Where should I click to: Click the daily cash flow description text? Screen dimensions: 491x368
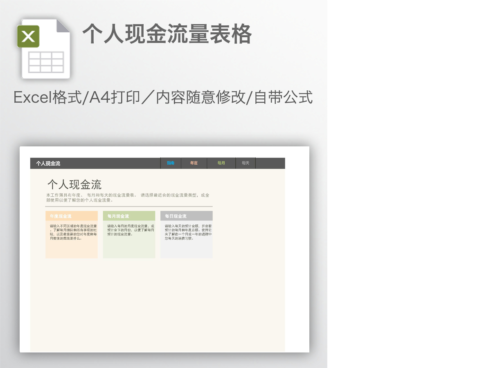pos(188,232)
